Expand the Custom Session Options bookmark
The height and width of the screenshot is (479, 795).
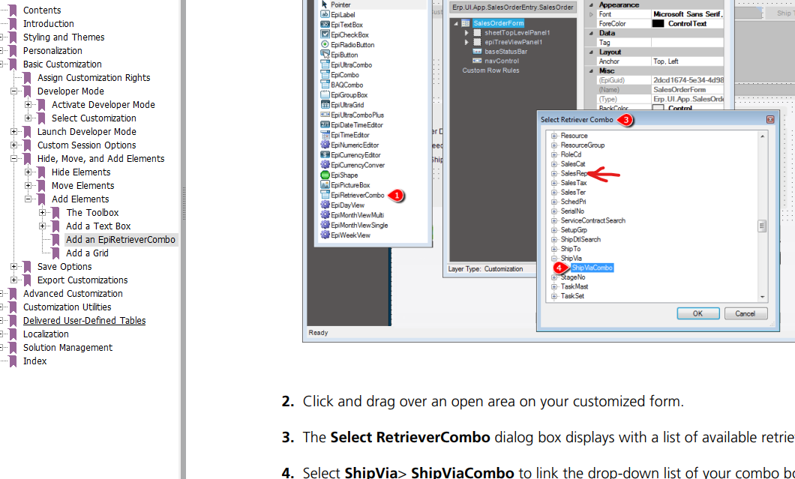click(x=14, y=145)
